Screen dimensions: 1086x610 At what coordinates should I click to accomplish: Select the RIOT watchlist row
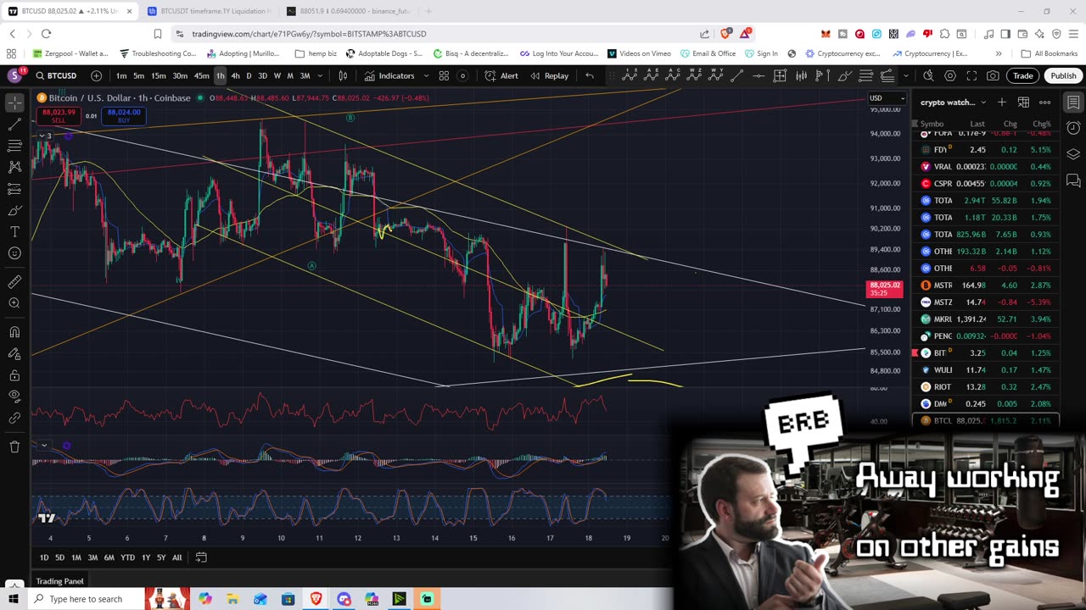(986, 387)
